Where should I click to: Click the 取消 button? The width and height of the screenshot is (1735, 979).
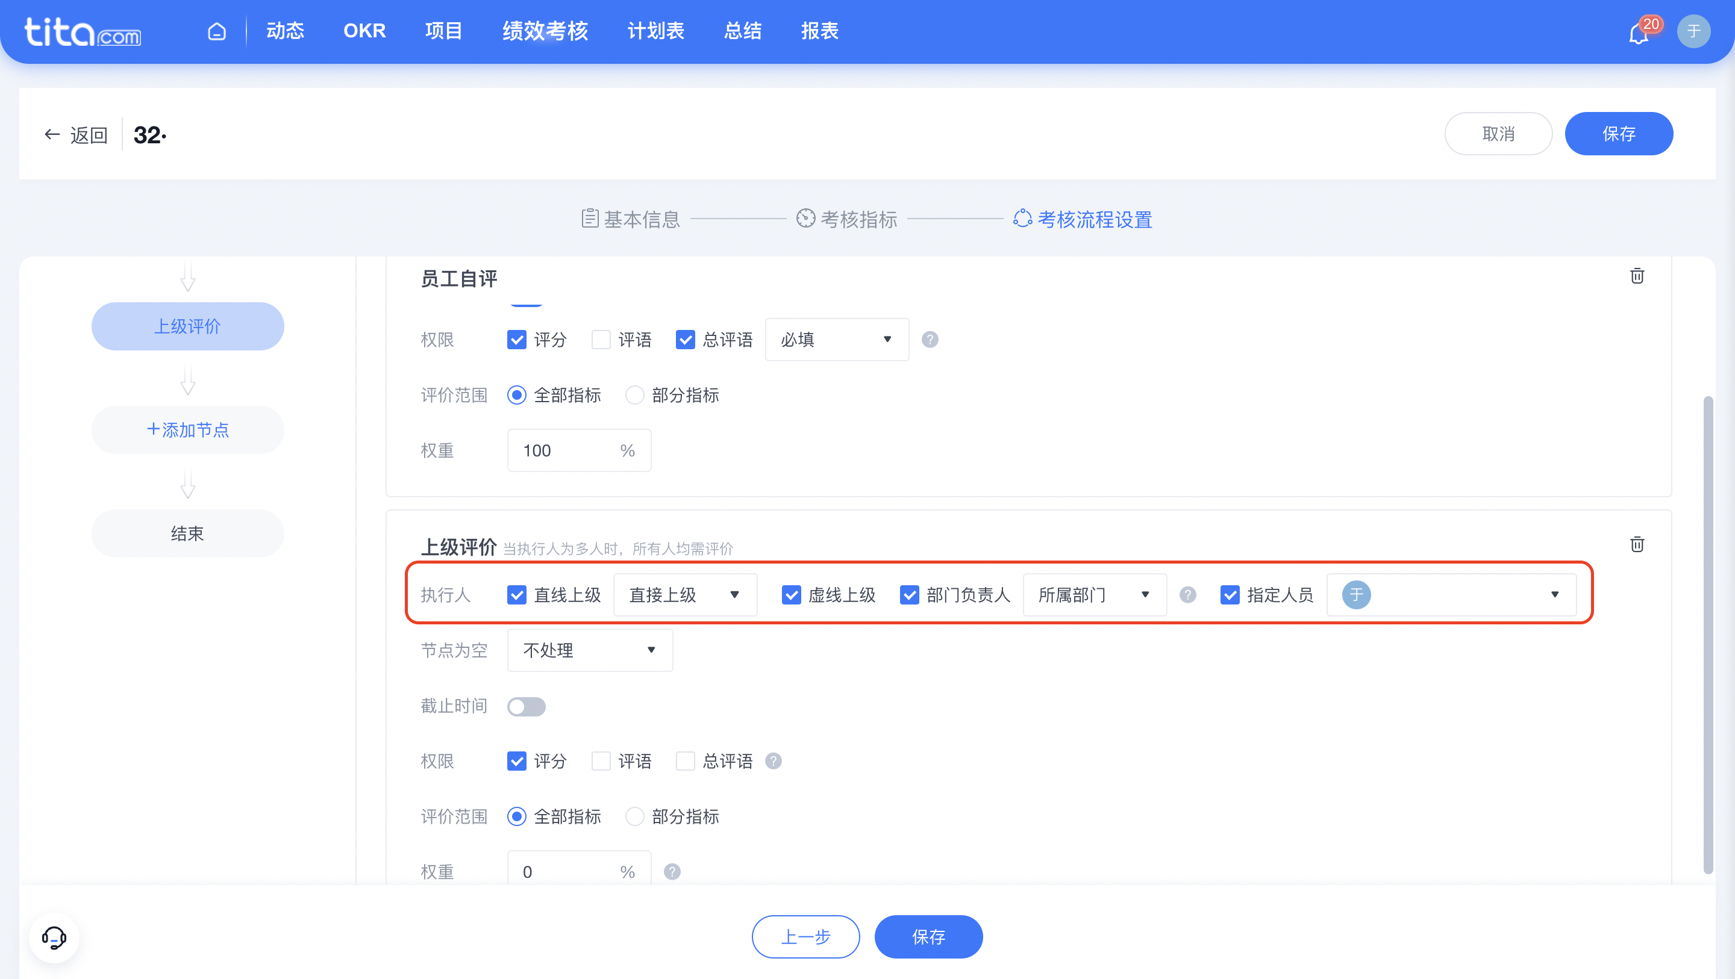pos(1498,133)
